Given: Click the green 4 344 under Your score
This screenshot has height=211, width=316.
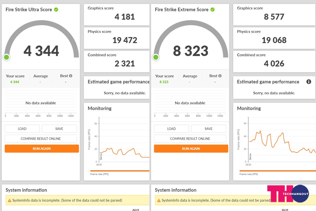Looking at the screenshot, I should coord(15,82).
